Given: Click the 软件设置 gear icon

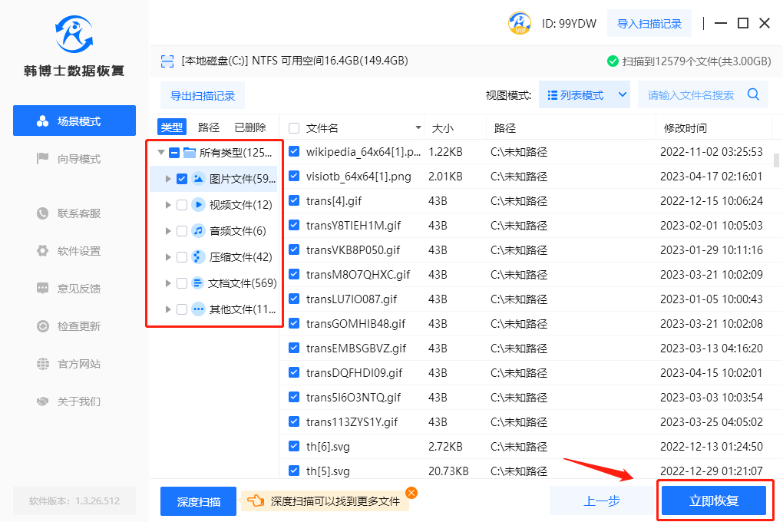Looking at the screenshot, I should (x=43, y=251).
